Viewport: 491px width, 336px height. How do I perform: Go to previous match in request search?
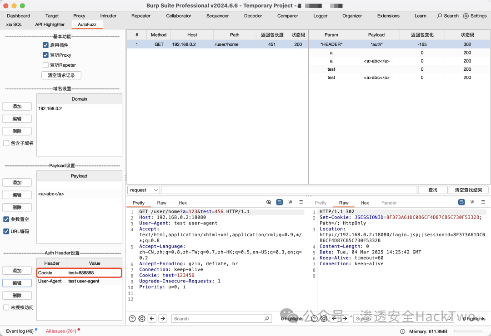coord(152,318)
